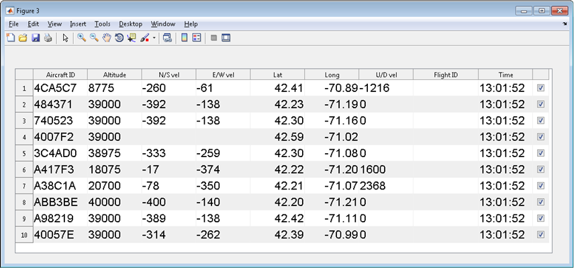Open the File menu
Viewport: 574px width, 268px height.
13,24
